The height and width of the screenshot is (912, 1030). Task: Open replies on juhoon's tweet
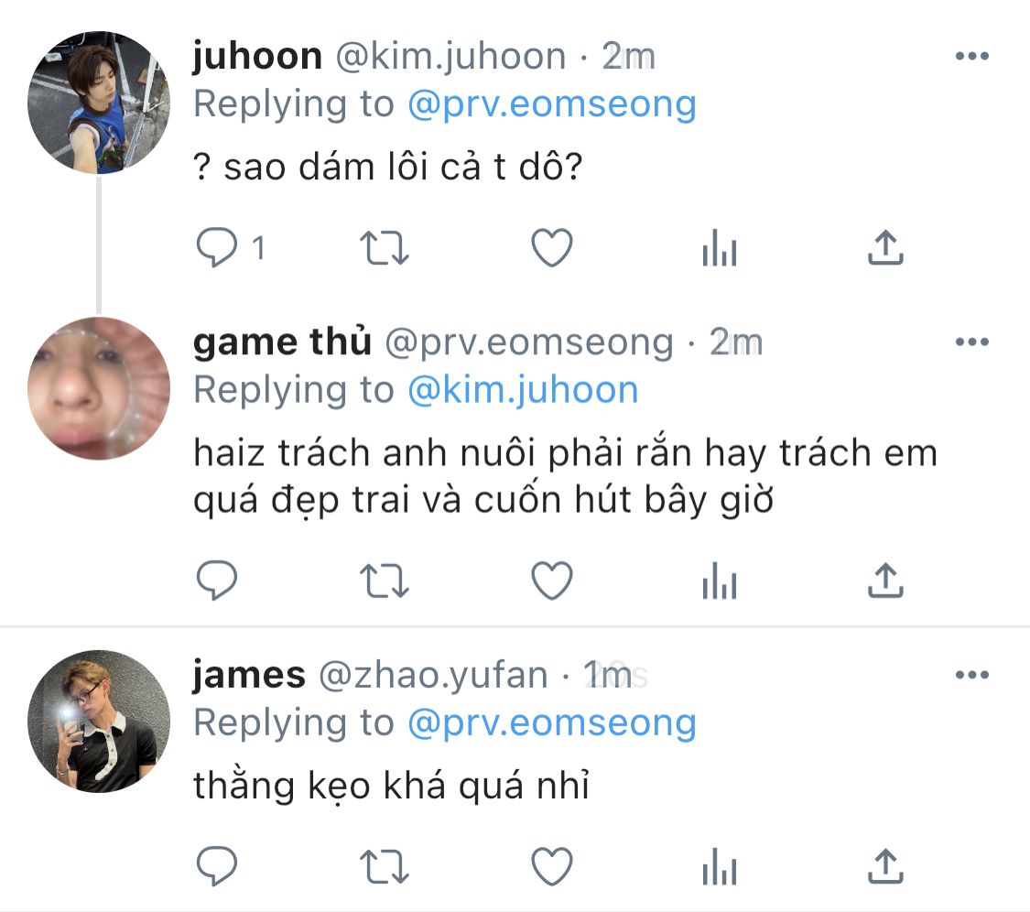pos(217,247)
